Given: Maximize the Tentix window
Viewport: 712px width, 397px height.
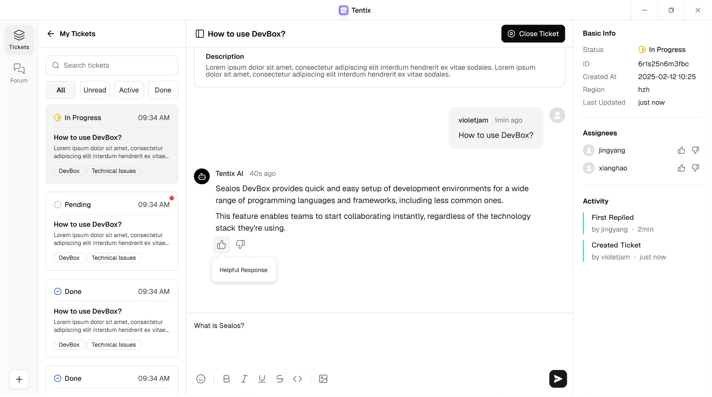Looking at the screenshot, I should (671, 10).
